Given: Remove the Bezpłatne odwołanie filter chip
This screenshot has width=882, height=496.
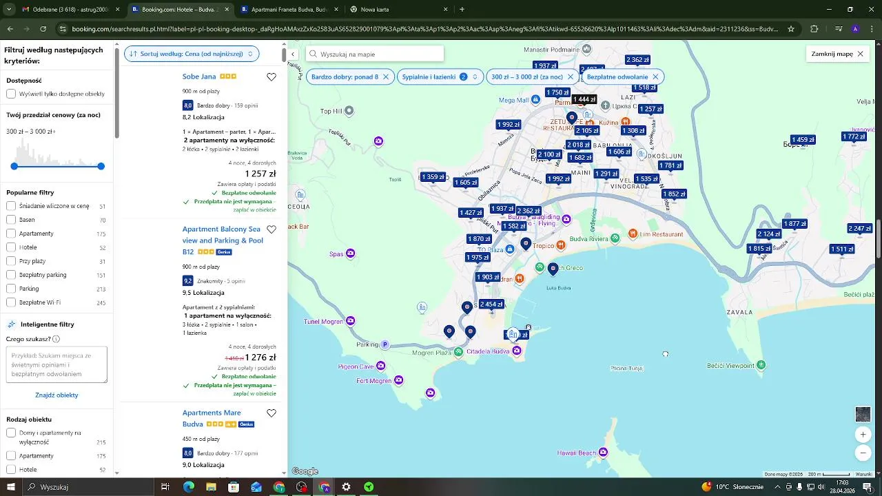Looking at the screenshot, I should [x=655, y=76].
